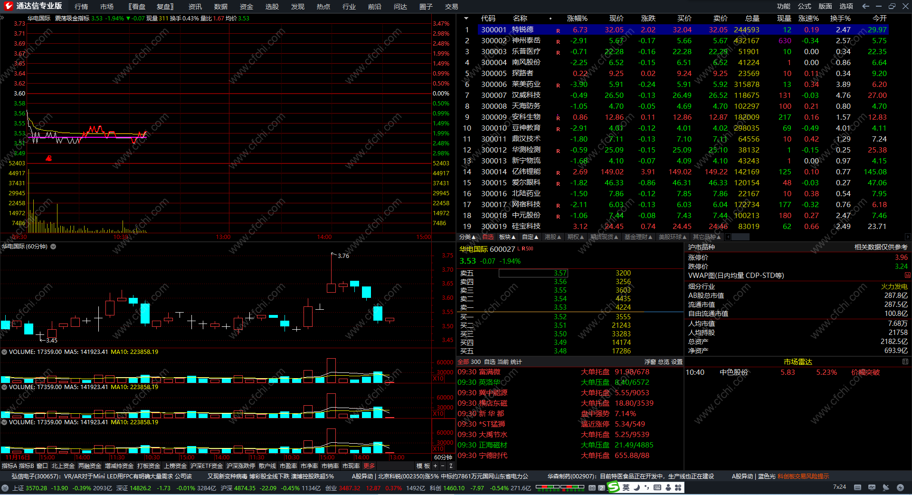Screen dimensions: 912x495
Task: Click 总览 overview button
Action: pos(664,362)
